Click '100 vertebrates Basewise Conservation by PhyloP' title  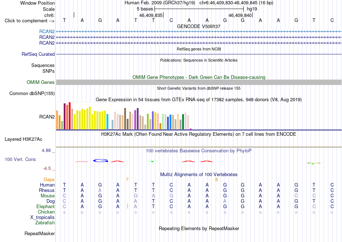point(199,151)
